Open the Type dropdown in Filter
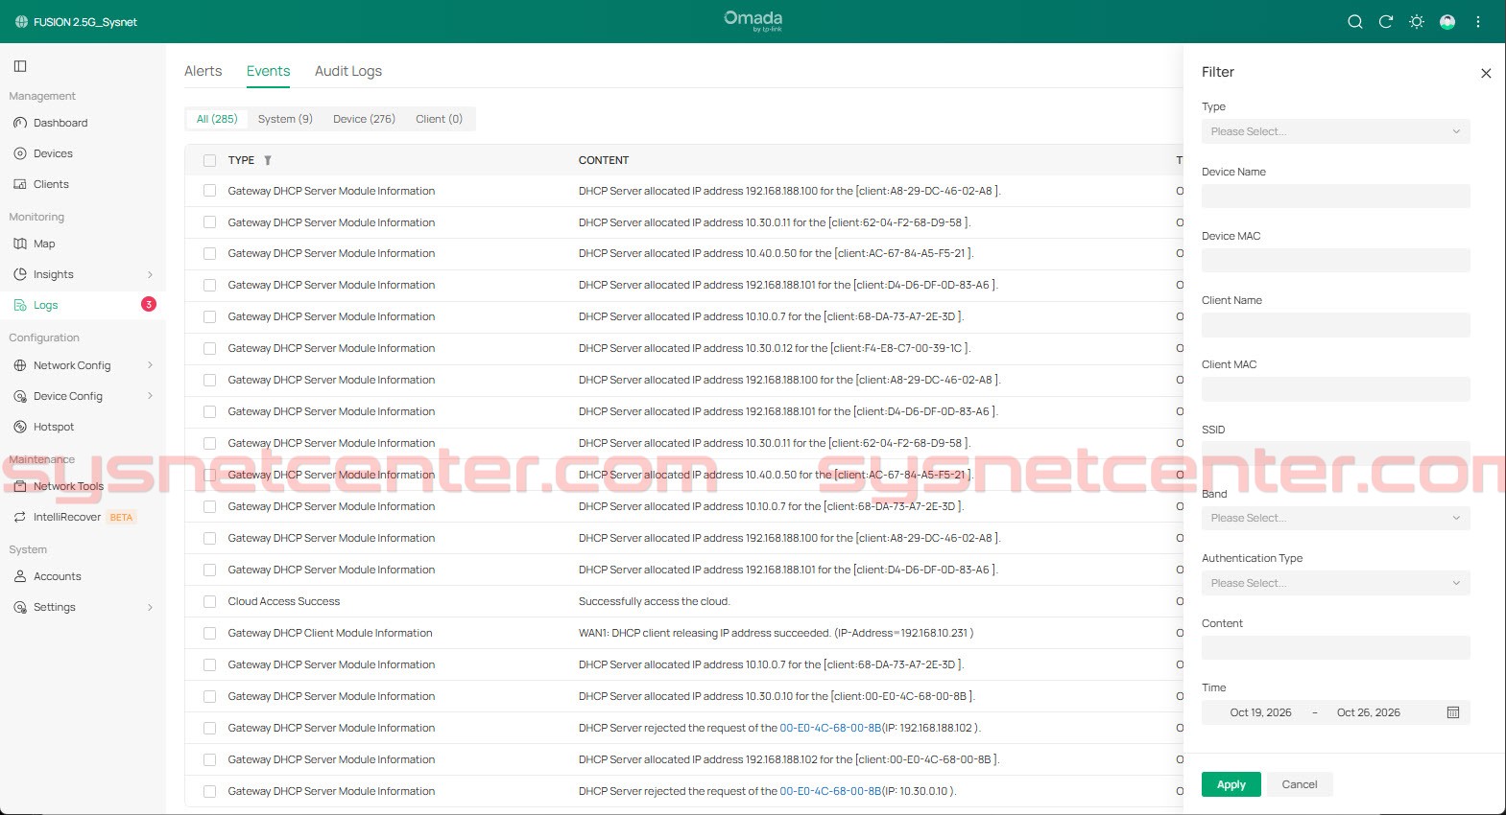 tap(1335, 131)
